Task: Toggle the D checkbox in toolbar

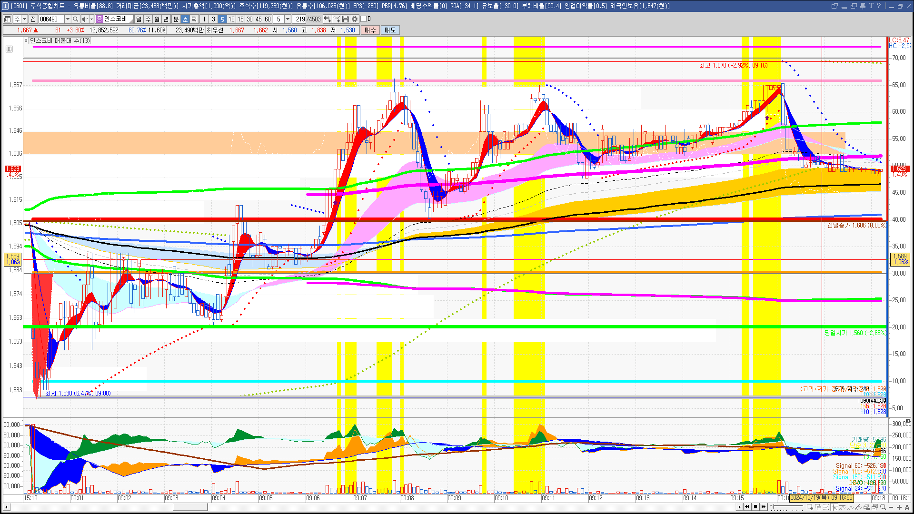Action: point(363,19)
